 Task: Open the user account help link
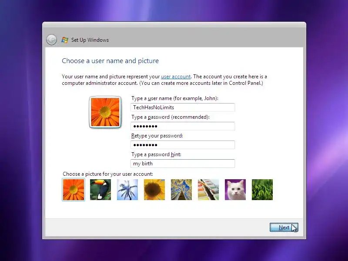click(176, 77)
